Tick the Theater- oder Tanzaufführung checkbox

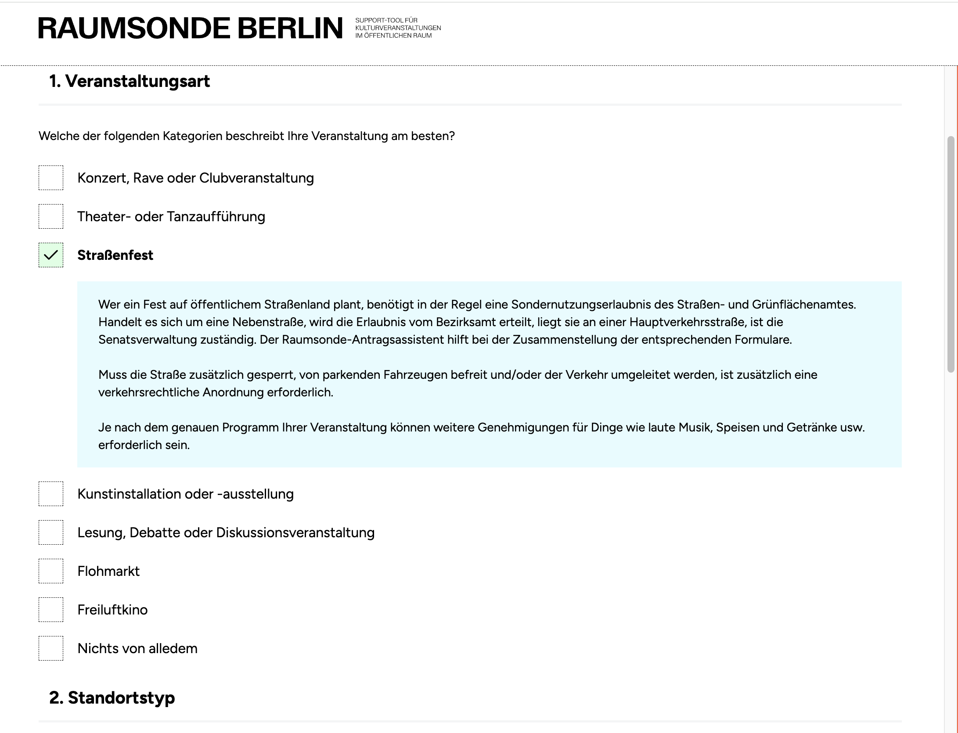(51, 216)
